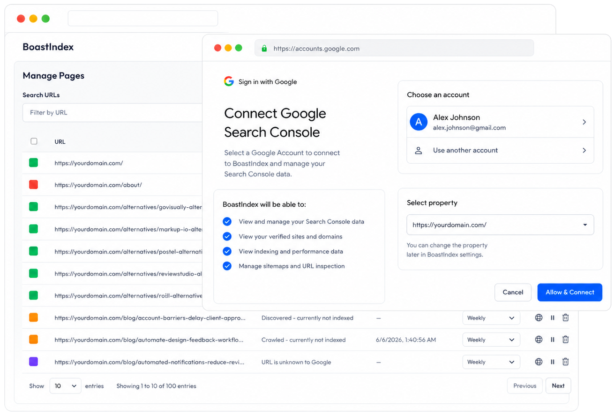Click chevron next to Use another account
The height and width of the screenshot is (415, 614).
click(584, 151)
